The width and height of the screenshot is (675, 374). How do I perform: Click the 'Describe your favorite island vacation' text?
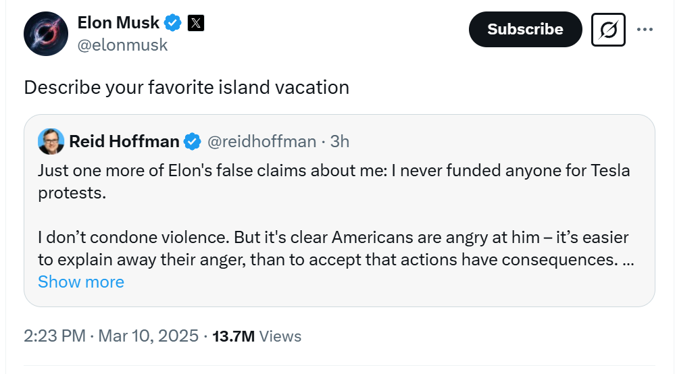coord(186,87)
